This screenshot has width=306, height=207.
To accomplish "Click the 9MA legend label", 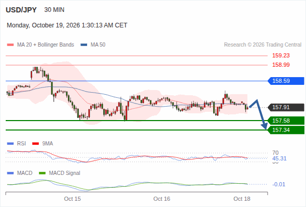I will 48,143.
